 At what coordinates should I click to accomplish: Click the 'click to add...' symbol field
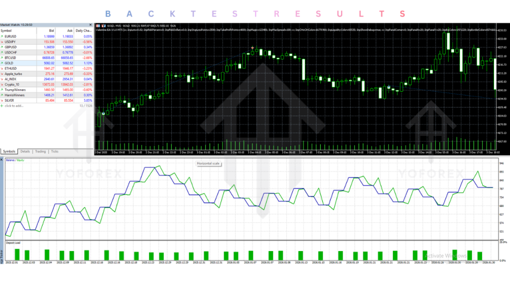15,106
